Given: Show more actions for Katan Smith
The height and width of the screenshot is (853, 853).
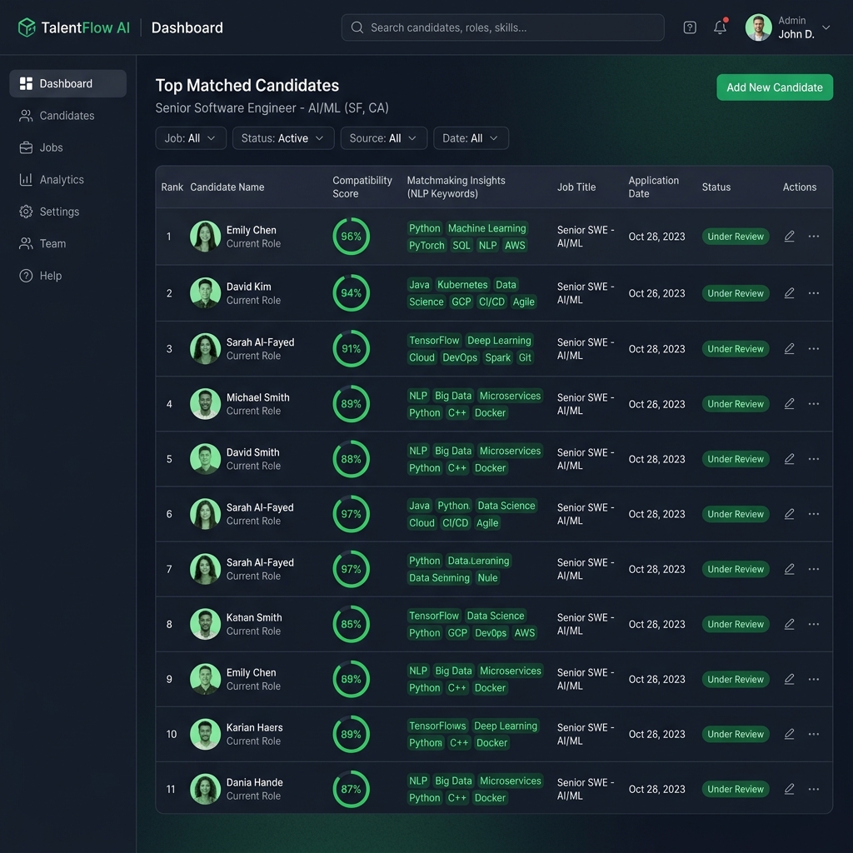Looking at the screenshot, I should (814, 624).
